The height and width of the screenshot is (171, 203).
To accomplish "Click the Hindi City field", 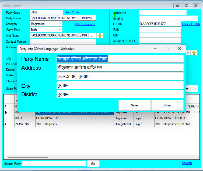I will point(120,85).
